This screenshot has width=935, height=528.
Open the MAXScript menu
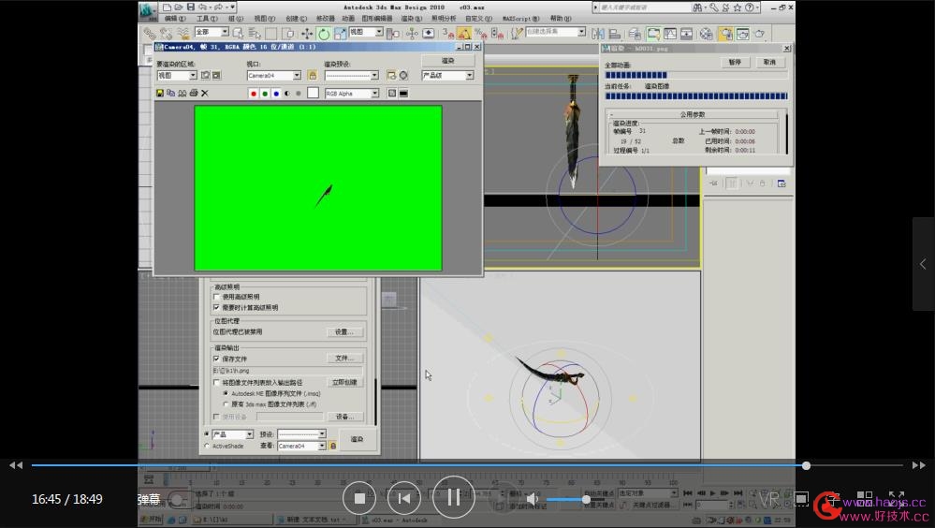tap(520, 19)
